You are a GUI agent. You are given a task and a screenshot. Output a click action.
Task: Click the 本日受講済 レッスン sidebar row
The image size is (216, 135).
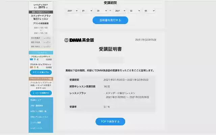[41, 38]
